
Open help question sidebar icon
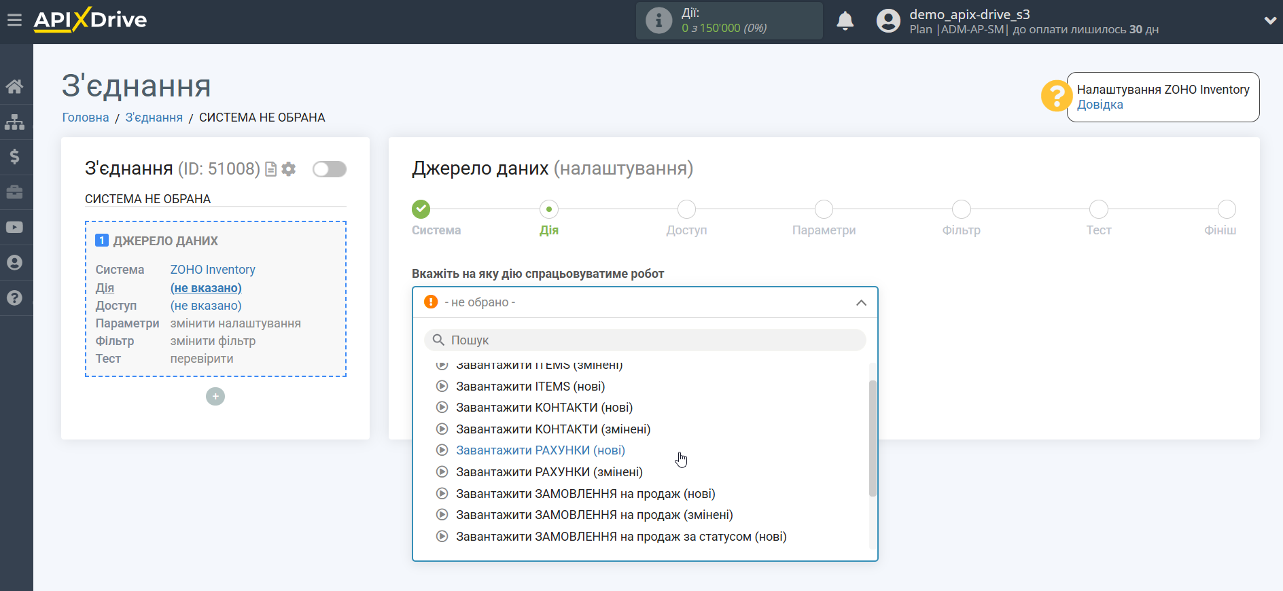click(14, 298)
